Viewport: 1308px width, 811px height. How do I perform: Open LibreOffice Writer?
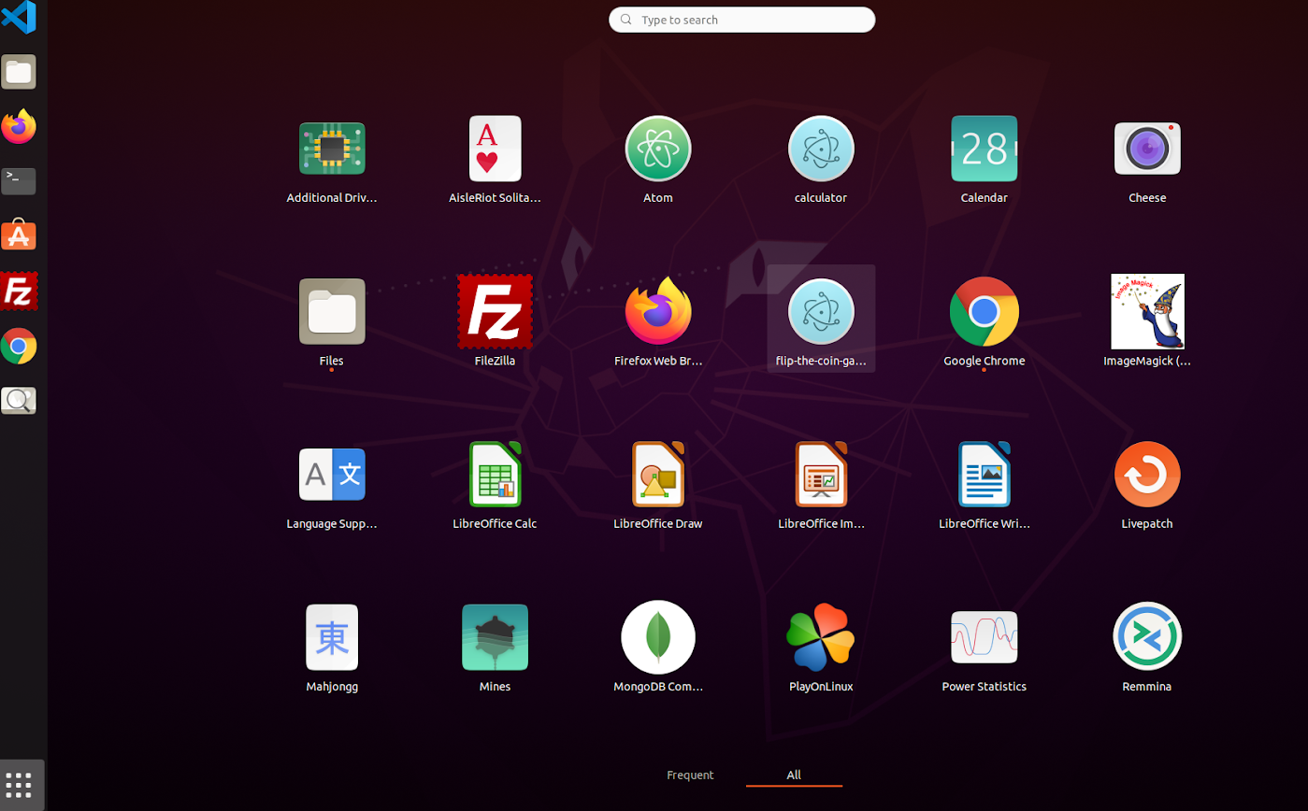coord(984,475)
